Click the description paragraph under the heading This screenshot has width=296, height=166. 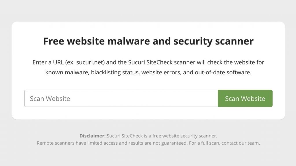148,67
